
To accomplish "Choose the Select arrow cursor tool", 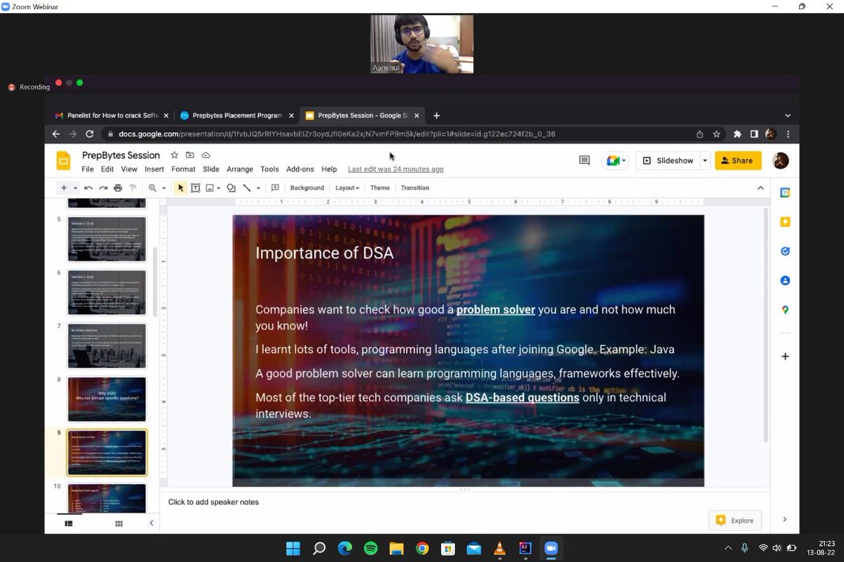I will point(181,188).
